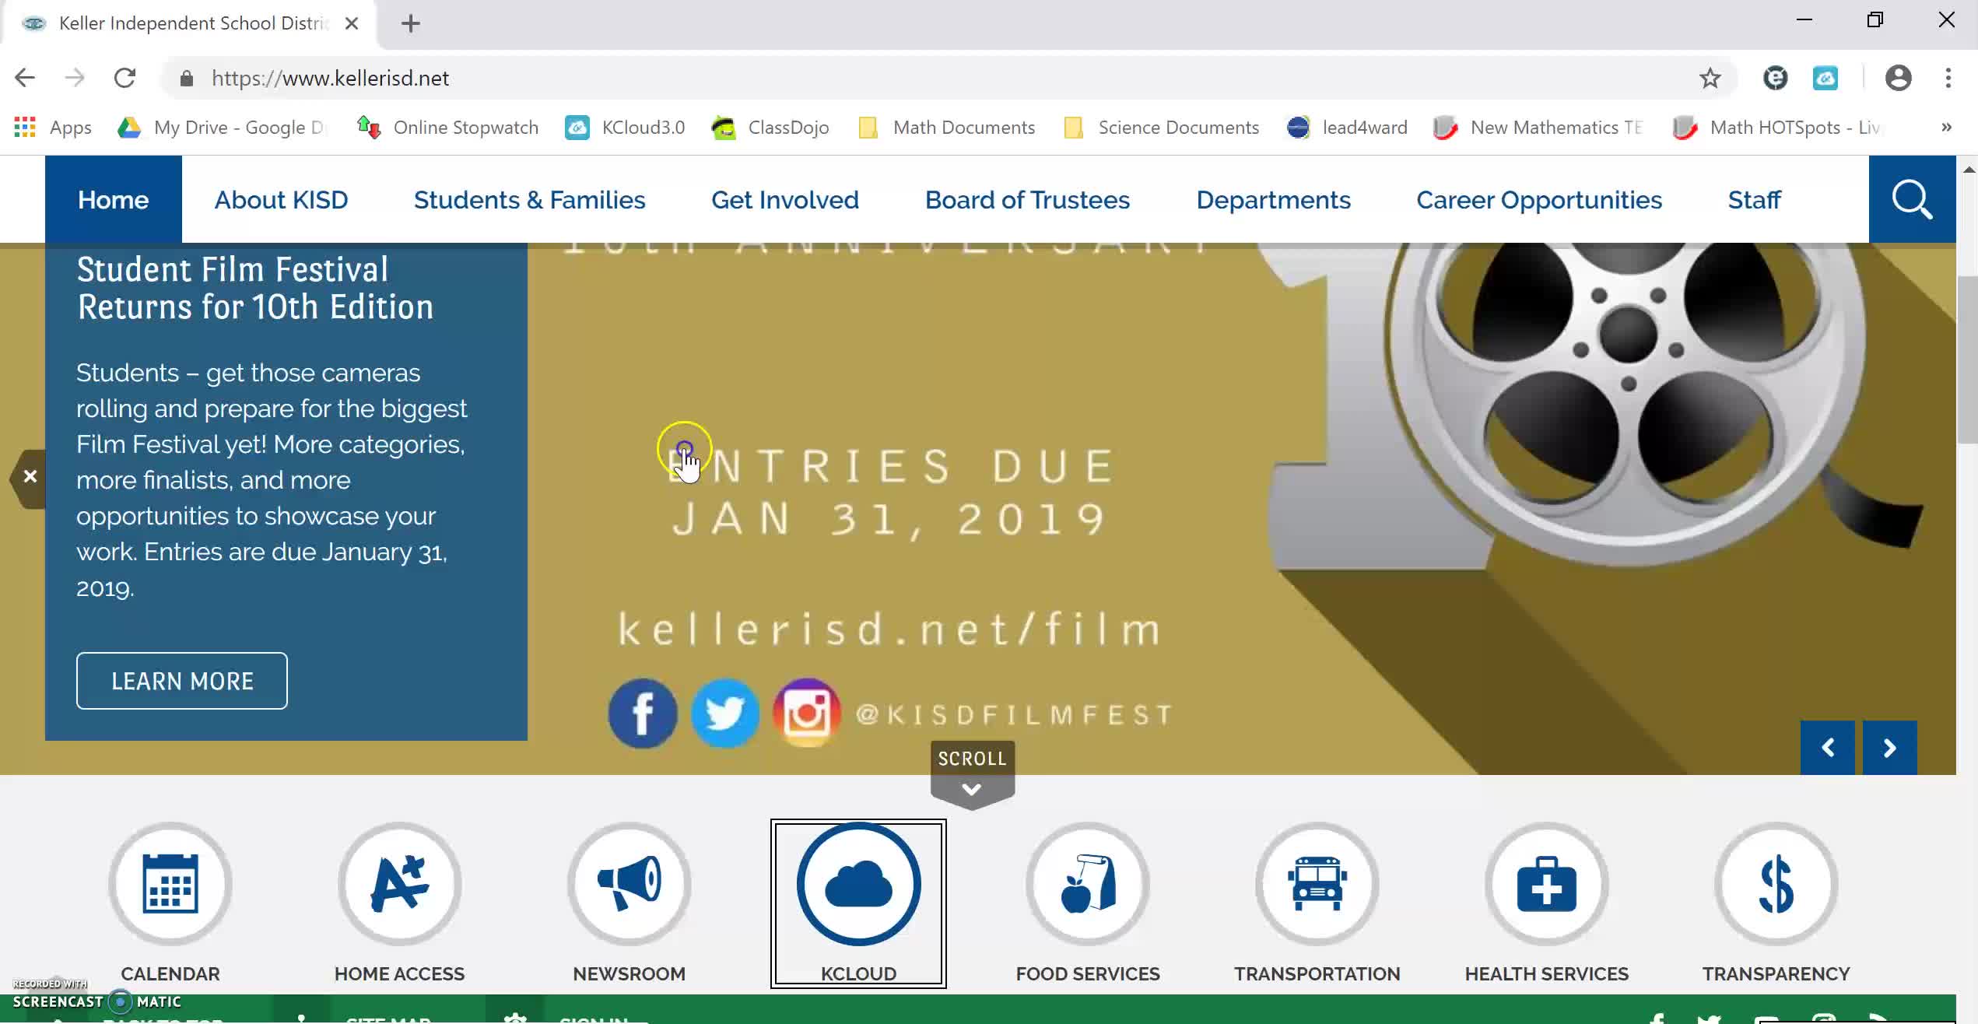Go forward in browser history
This screenshot has height=1024, width=1978.
coord(75,78)
